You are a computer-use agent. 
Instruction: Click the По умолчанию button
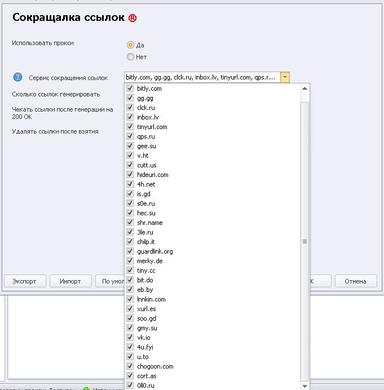pyautogui.click(x=110, y=281)
